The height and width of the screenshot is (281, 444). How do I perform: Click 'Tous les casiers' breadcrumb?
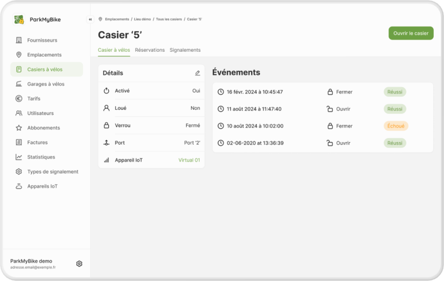click(169, 19)
